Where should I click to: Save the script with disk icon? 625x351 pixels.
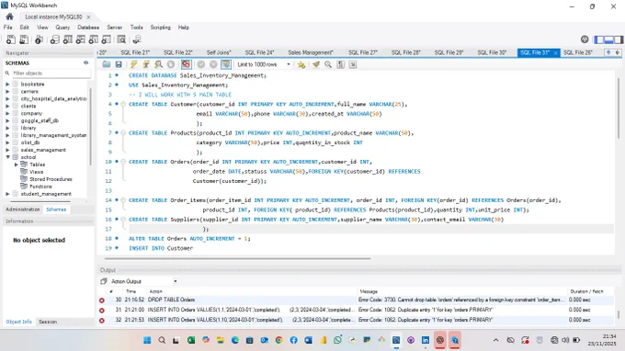click(x=119, y=64)
